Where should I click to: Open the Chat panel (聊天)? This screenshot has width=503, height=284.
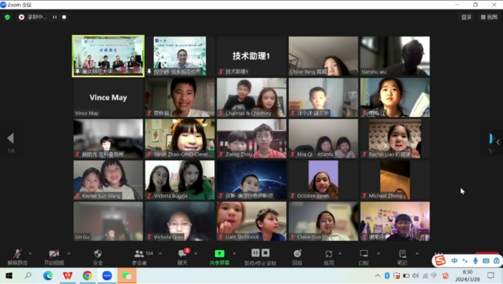[x=182, y=254]
